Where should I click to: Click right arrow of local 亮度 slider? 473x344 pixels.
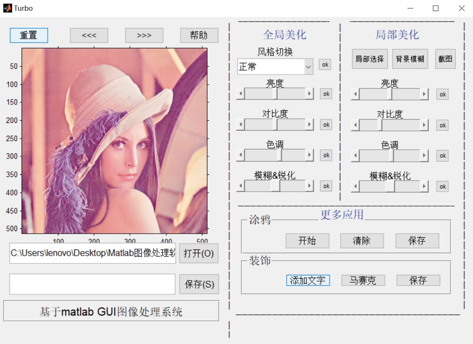[424, 94]
